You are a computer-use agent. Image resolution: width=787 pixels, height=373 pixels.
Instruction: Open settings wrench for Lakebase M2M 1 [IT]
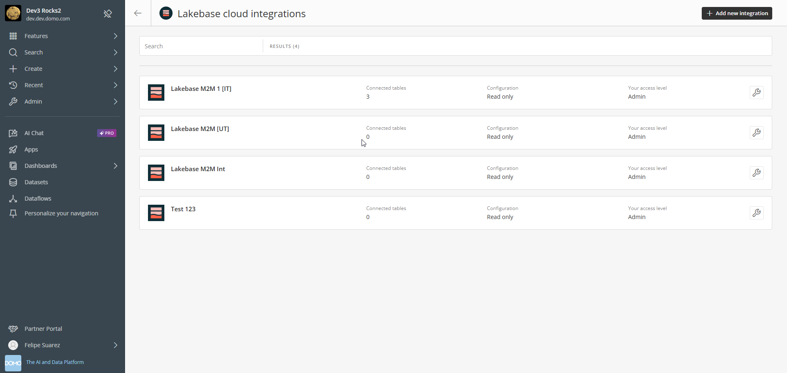click(x=757, y=93)
